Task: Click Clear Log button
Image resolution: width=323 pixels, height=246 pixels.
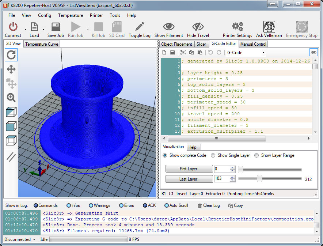Action: coord(209,205)
